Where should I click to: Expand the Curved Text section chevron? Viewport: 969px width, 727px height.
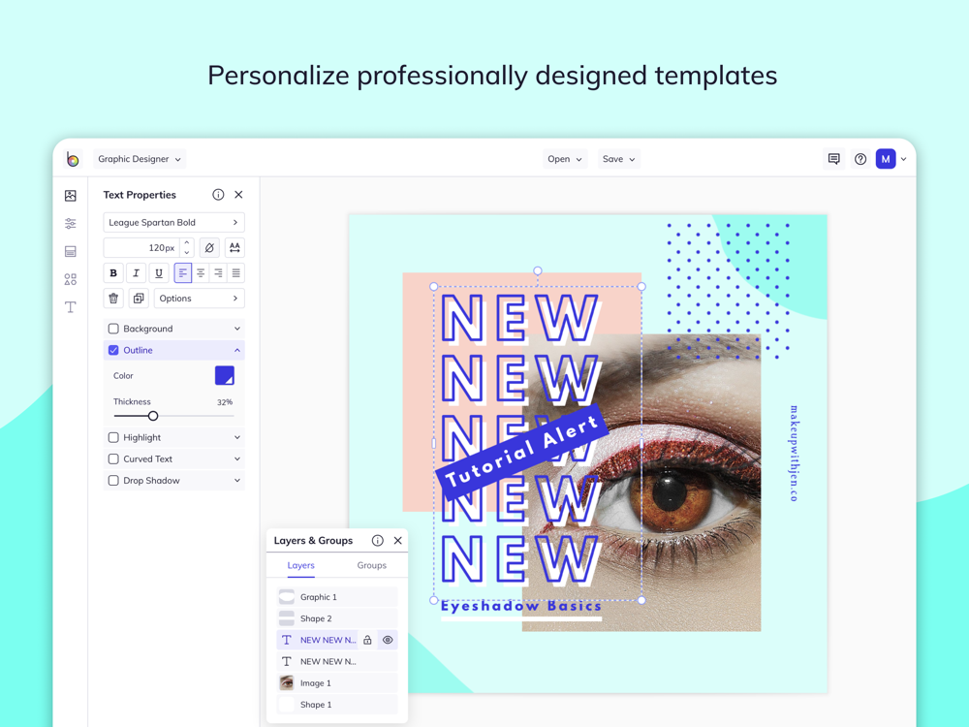pos(237,459)
